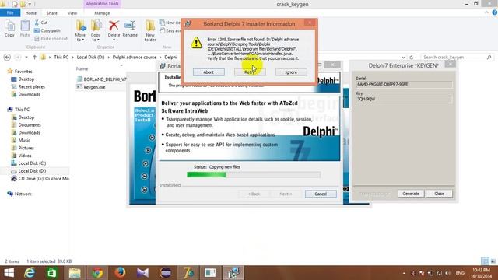Switch to the View ribbon tab
The width and height of the screenshot is (498, 280).
[x=72, y=13]
